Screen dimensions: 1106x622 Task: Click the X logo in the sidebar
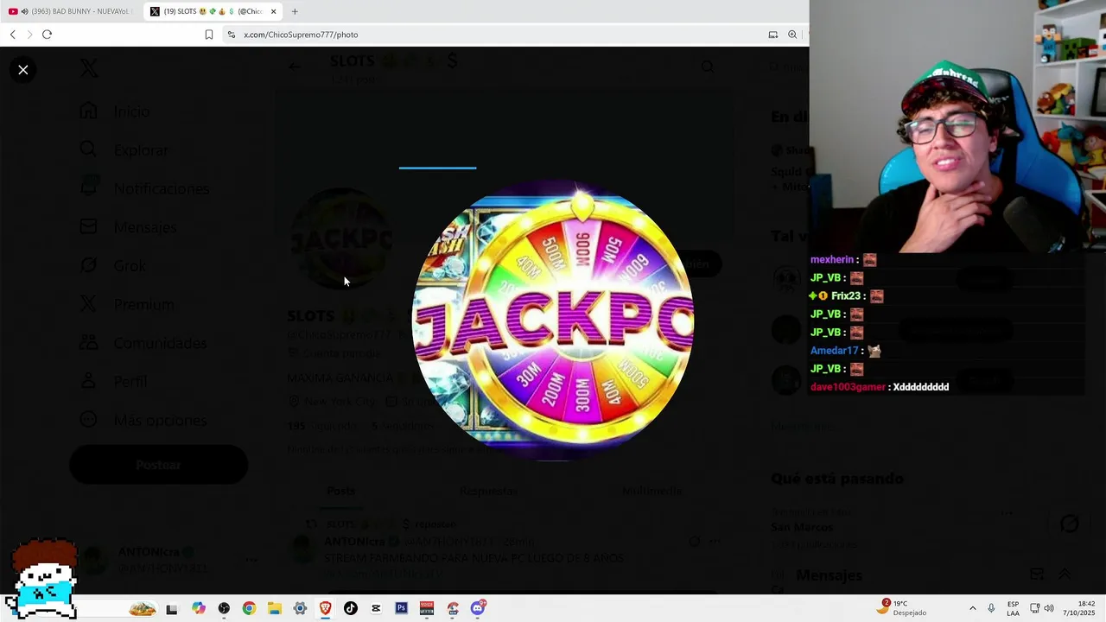tap(89, 67)
